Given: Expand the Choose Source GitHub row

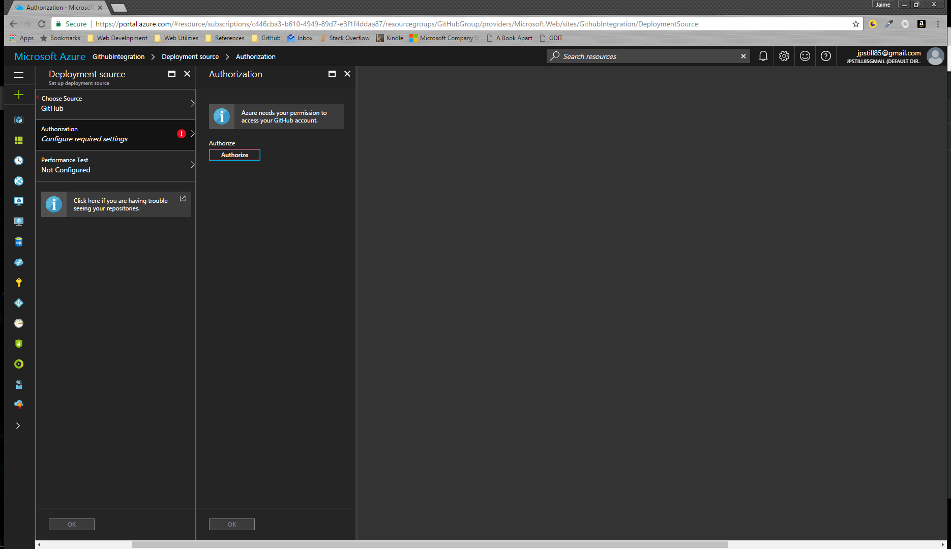Looking at the screenshot, I should coord(115,104).
